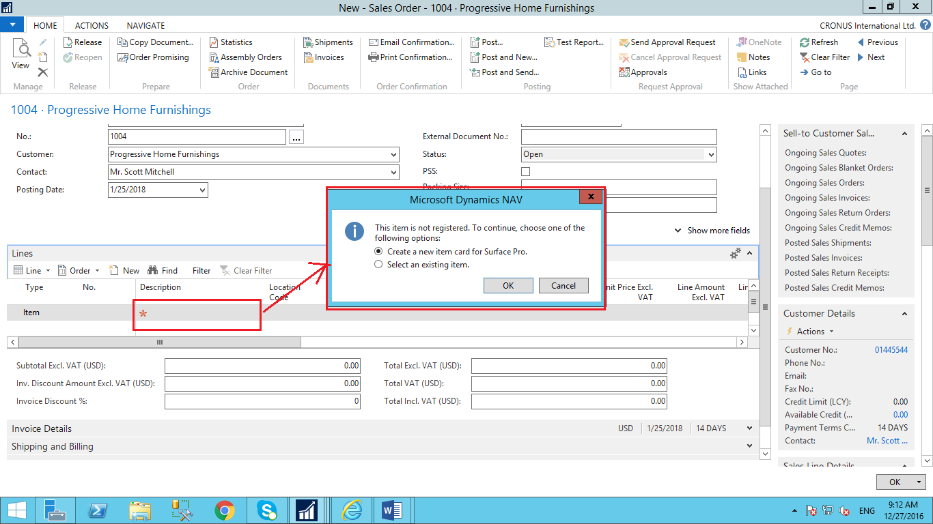
Task: Open Invoices documents
Action: (x=323, y=57)
